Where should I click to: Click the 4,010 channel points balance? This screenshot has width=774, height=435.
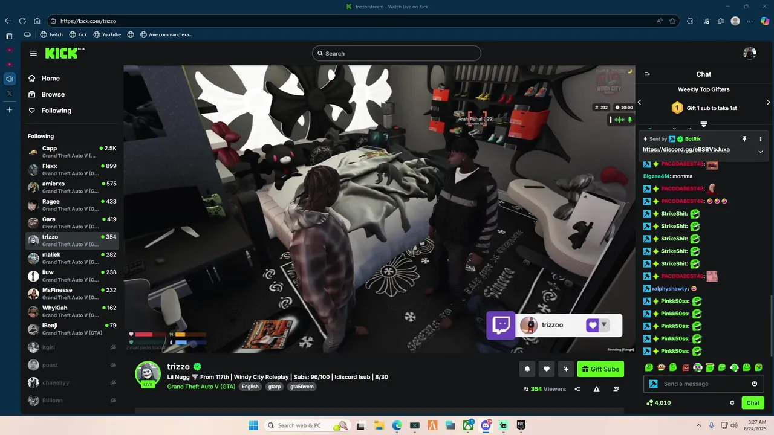tap(659, 403)
